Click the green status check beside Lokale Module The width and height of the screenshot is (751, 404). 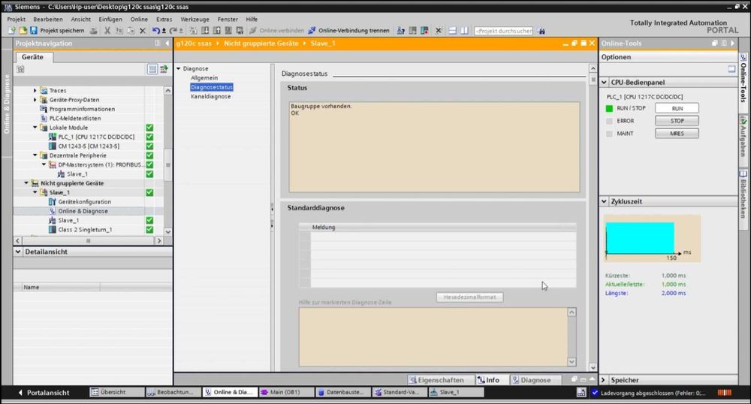point(149,128)
